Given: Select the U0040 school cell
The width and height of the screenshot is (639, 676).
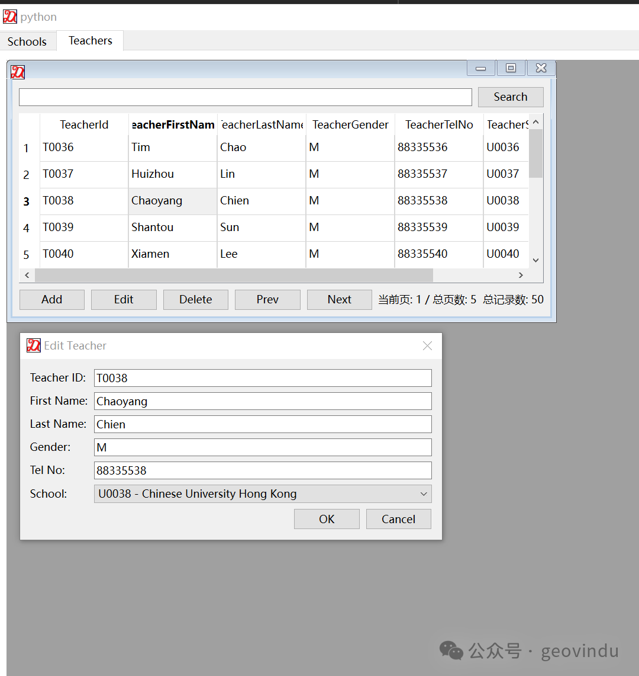Looking at the screenshot, I should tap(506, 254).
